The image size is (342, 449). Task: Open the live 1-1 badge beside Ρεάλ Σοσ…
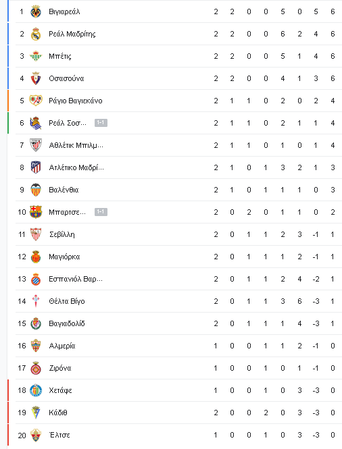pos(101,123)
